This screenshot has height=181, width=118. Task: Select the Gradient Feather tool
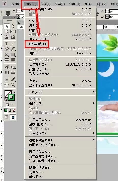click(13, 72)
